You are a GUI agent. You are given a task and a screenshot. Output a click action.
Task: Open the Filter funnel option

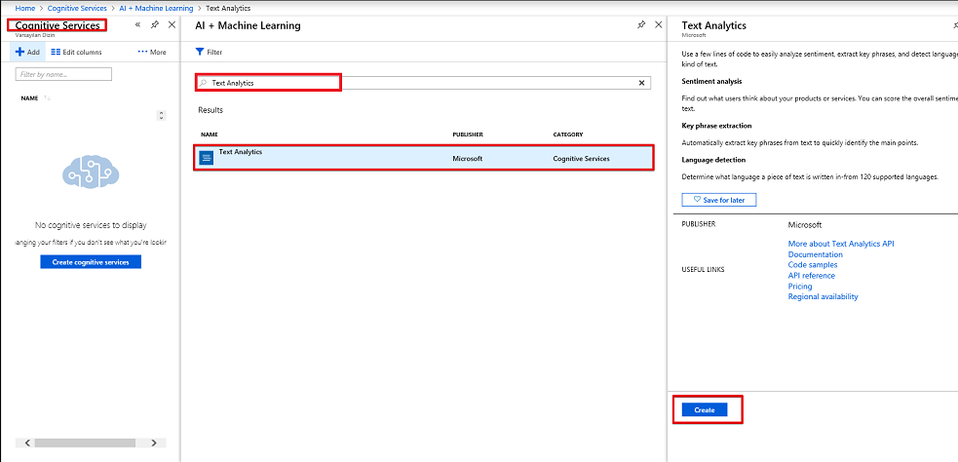click(x=209, y=52)
